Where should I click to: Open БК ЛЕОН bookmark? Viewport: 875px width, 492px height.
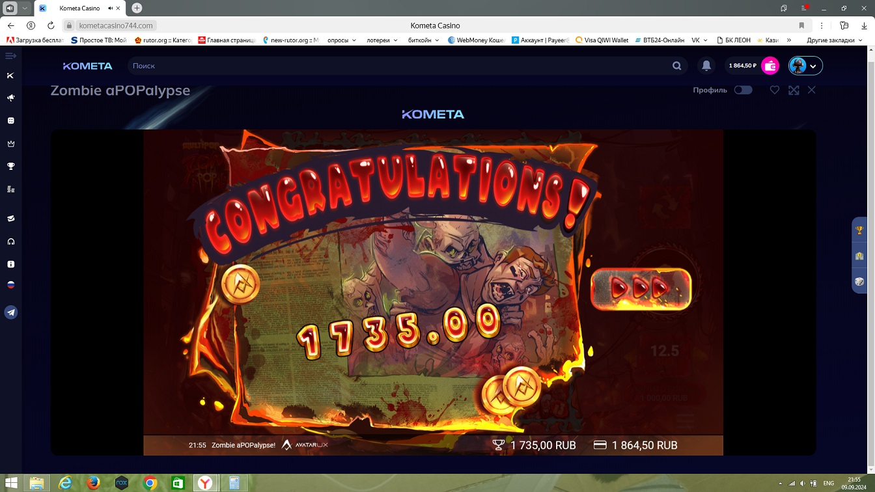pyautogui.click(x=733, y=40)
